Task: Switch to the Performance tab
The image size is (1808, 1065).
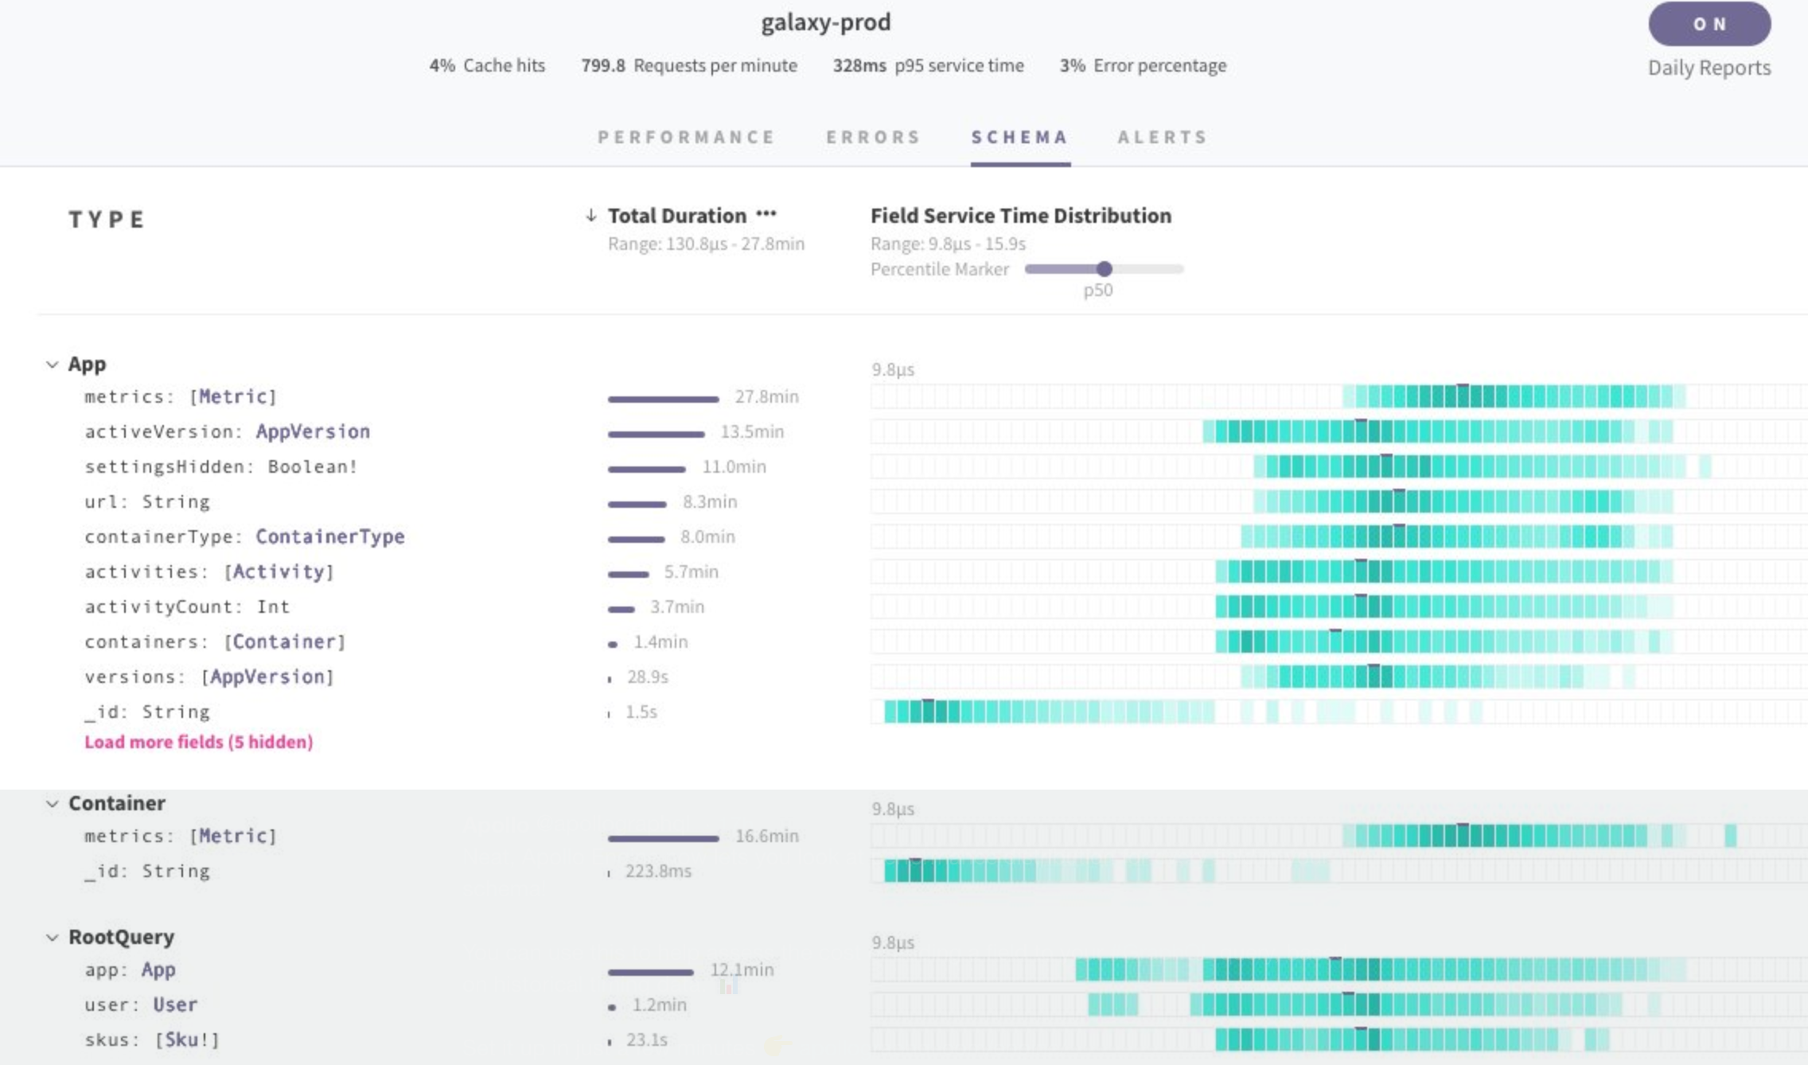Action: 686,137
